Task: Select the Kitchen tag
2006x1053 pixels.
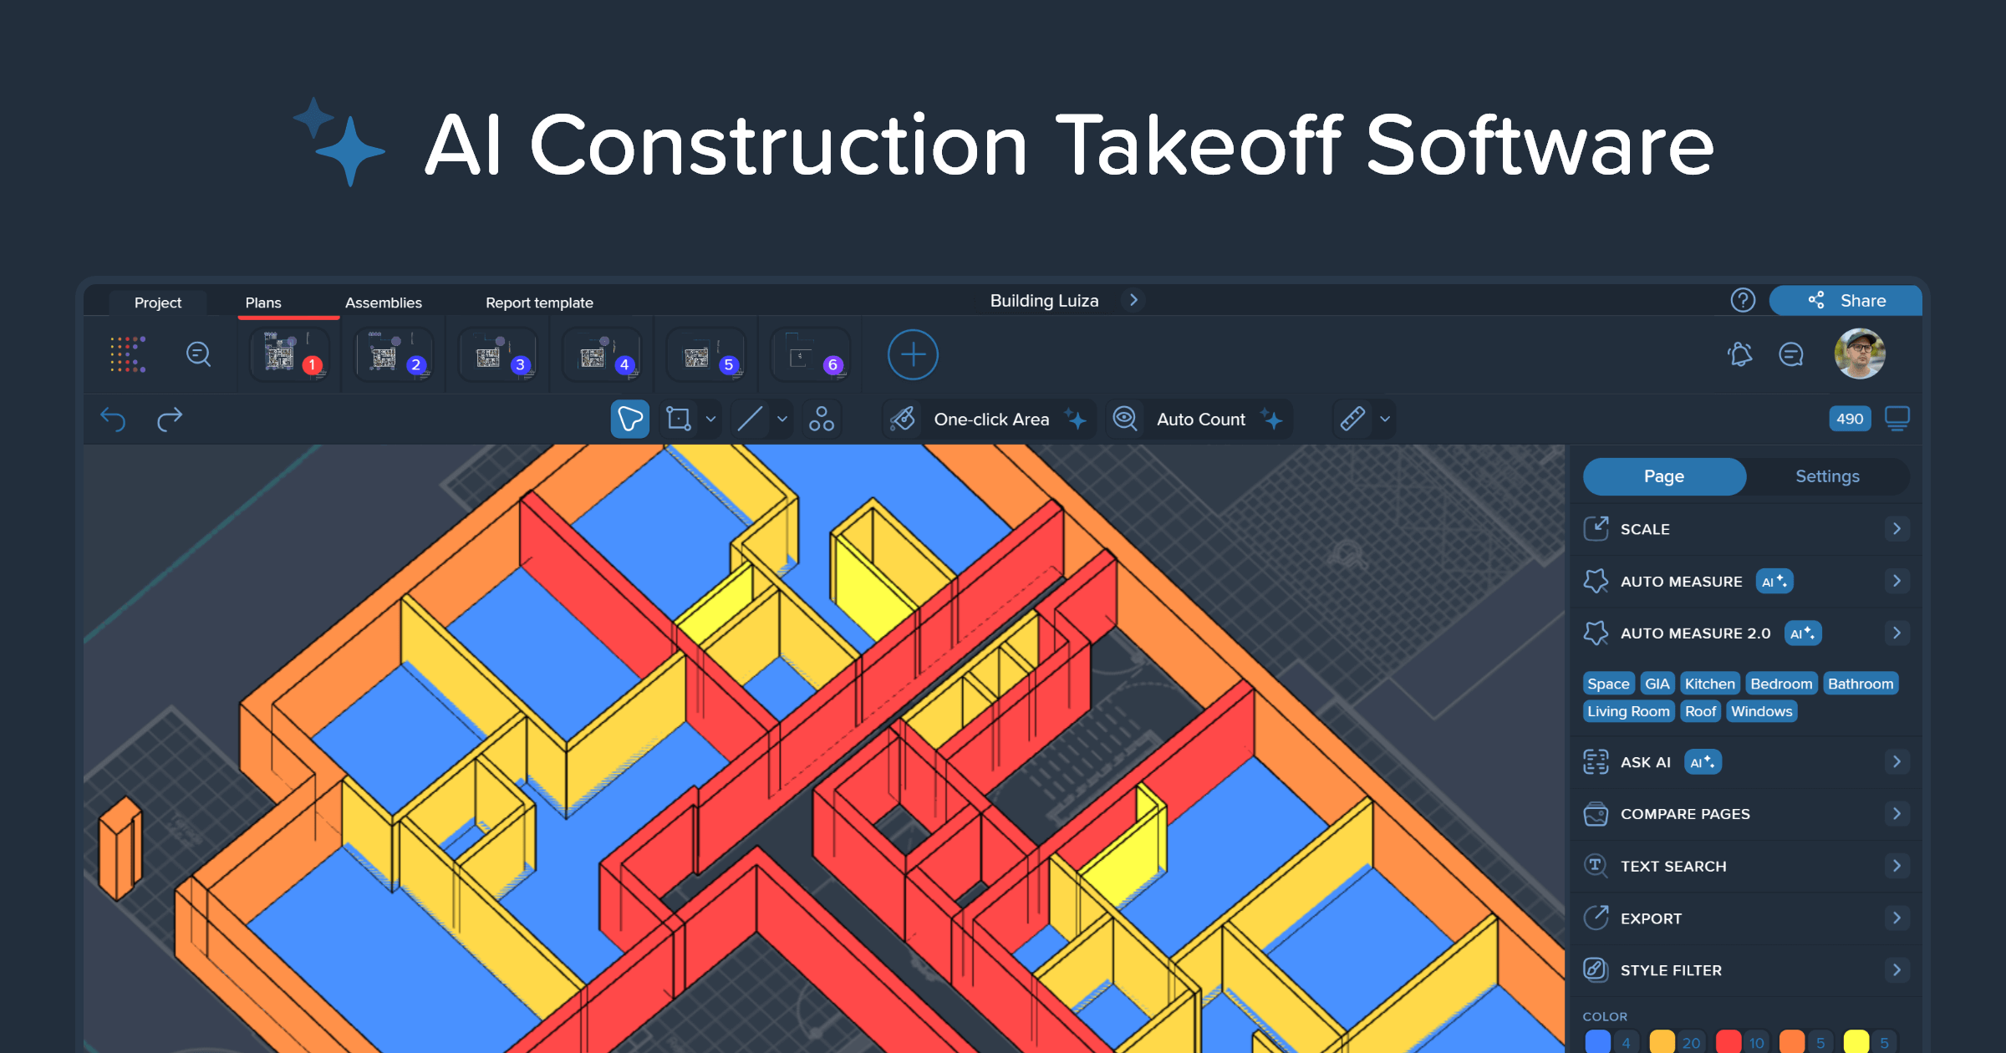Action: click(x=1709, y=684)
